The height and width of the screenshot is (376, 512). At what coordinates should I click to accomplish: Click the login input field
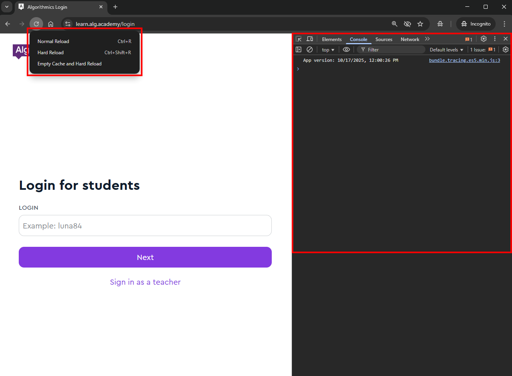145,226
